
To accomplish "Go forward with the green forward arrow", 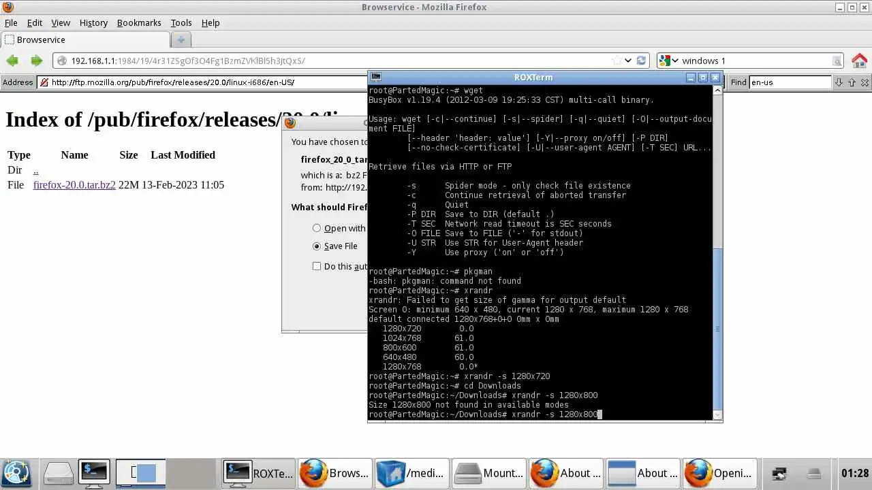I will pos(36,61).
